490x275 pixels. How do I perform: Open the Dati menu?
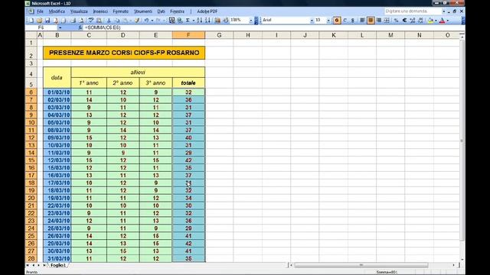(161, 11)
